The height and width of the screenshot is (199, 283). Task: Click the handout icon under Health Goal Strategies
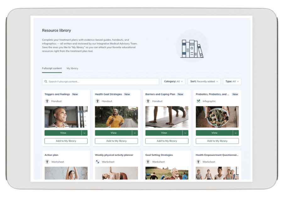[97, 101]
